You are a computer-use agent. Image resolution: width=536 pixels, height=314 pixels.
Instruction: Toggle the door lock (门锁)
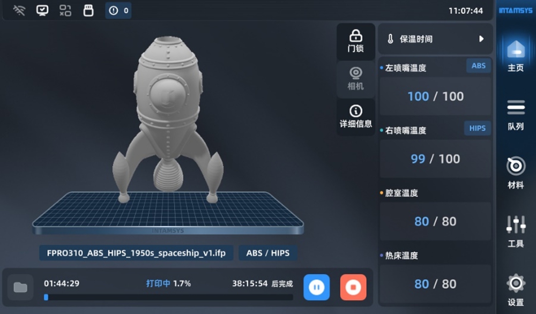(x=355, y=41)
